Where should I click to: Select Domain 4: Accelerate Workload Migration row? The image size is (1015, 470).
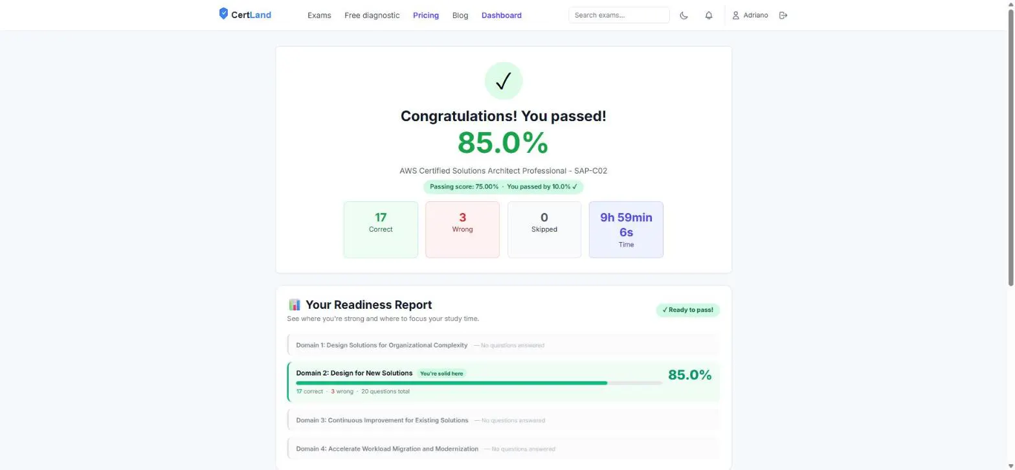coord(503,449)
